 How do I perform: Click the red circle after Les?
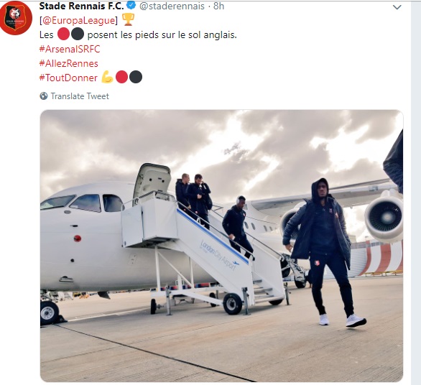[64, 34]
